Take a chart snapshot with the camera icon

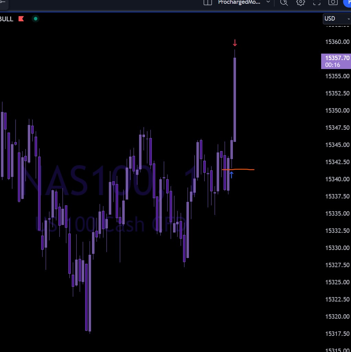(x=333, y=2)
